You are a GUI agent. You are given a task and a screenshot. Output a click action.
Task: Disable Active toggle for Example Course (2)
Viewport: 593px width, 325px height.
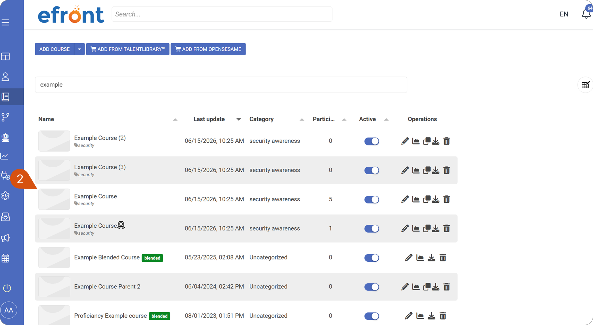coord(371,141)
